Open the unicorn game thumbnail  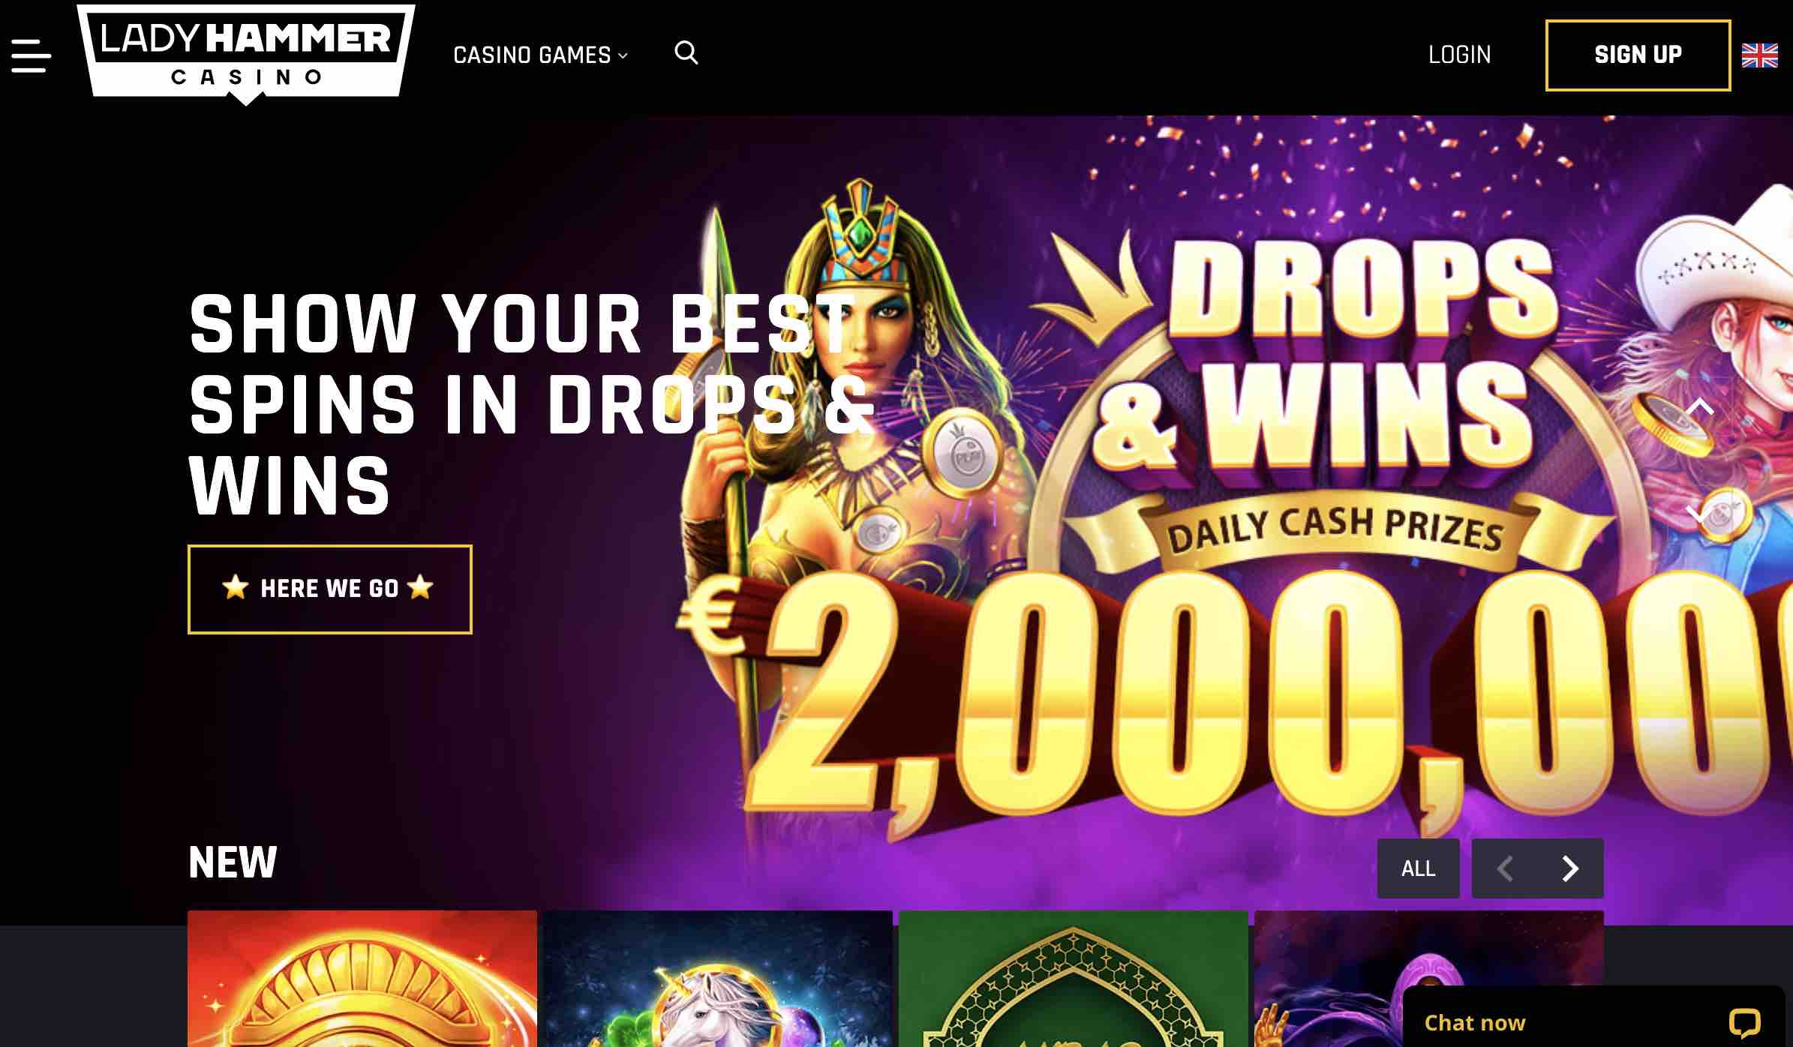coord(718,979)
